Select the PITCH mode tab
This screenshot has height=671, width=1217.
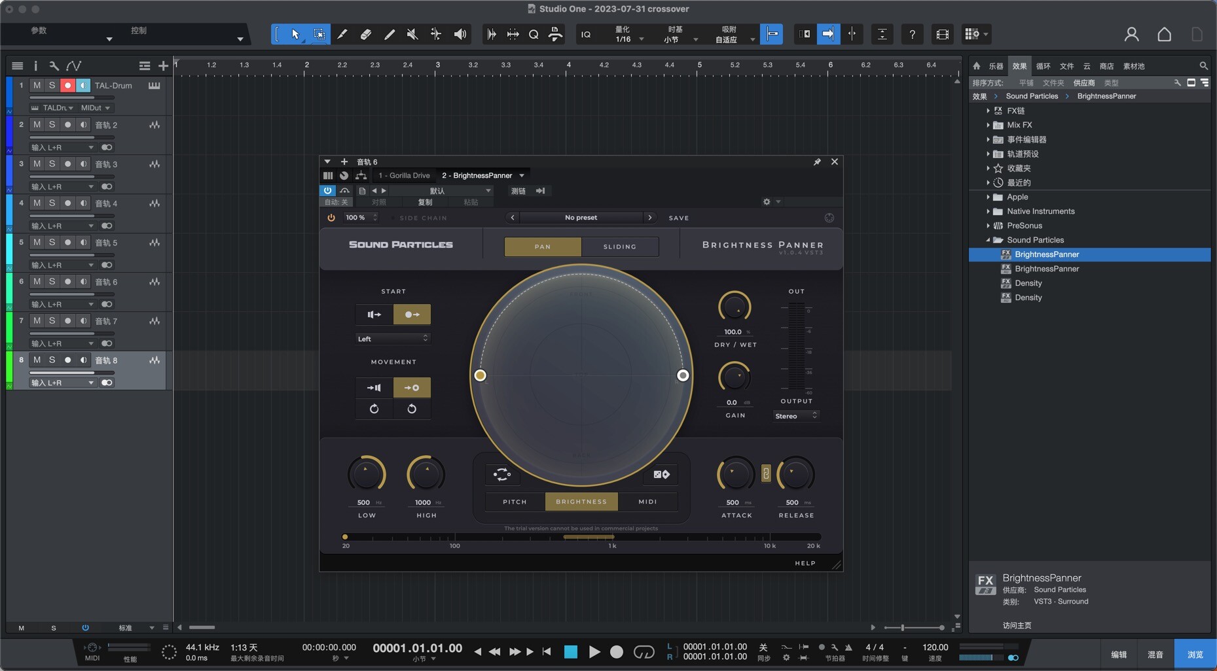[x=515, y=502]
